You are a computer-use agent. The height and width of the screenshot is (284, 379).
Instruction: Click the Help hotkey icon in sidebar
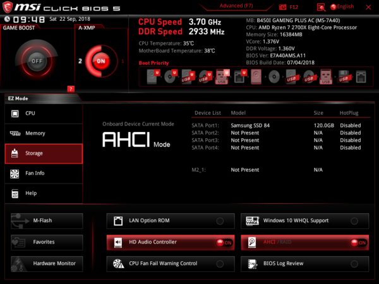point(15,194)
